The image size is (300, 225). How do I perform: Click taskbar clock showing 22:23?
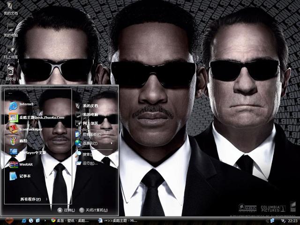point(292,221)
